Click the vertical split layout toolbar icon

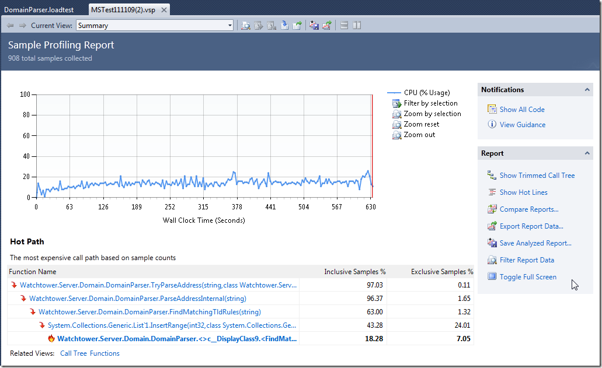pos(357,26)
